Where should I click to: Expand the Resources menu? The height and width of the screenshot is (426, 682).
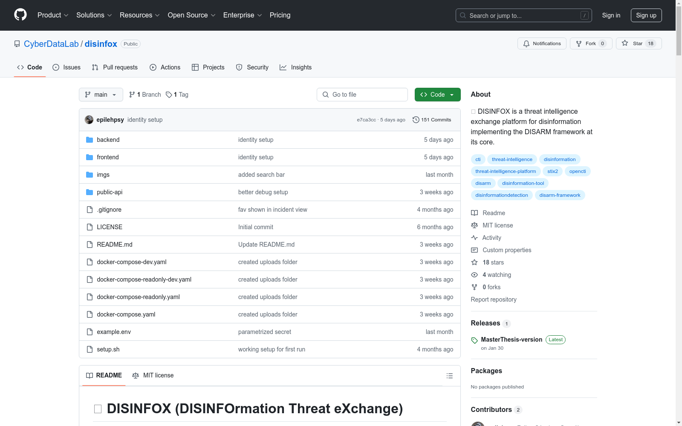point(140,15)
